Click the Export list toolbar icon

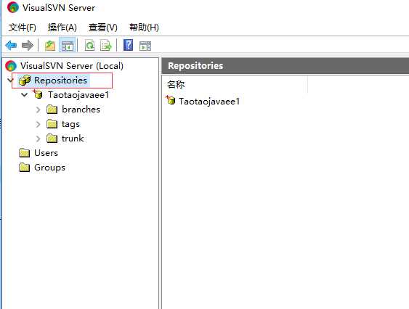pyautogui.click(x=105, y=46)
